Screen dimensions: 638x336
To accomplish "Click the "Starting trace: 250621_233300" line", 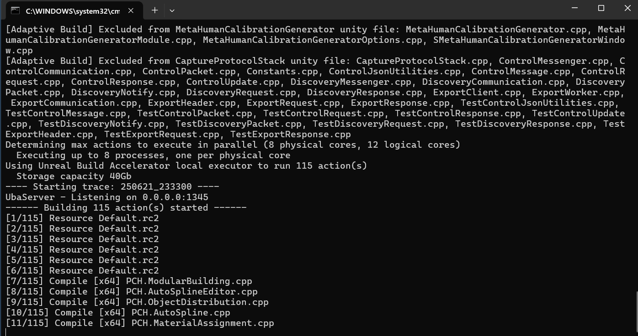I will click(x=112, y=186).
